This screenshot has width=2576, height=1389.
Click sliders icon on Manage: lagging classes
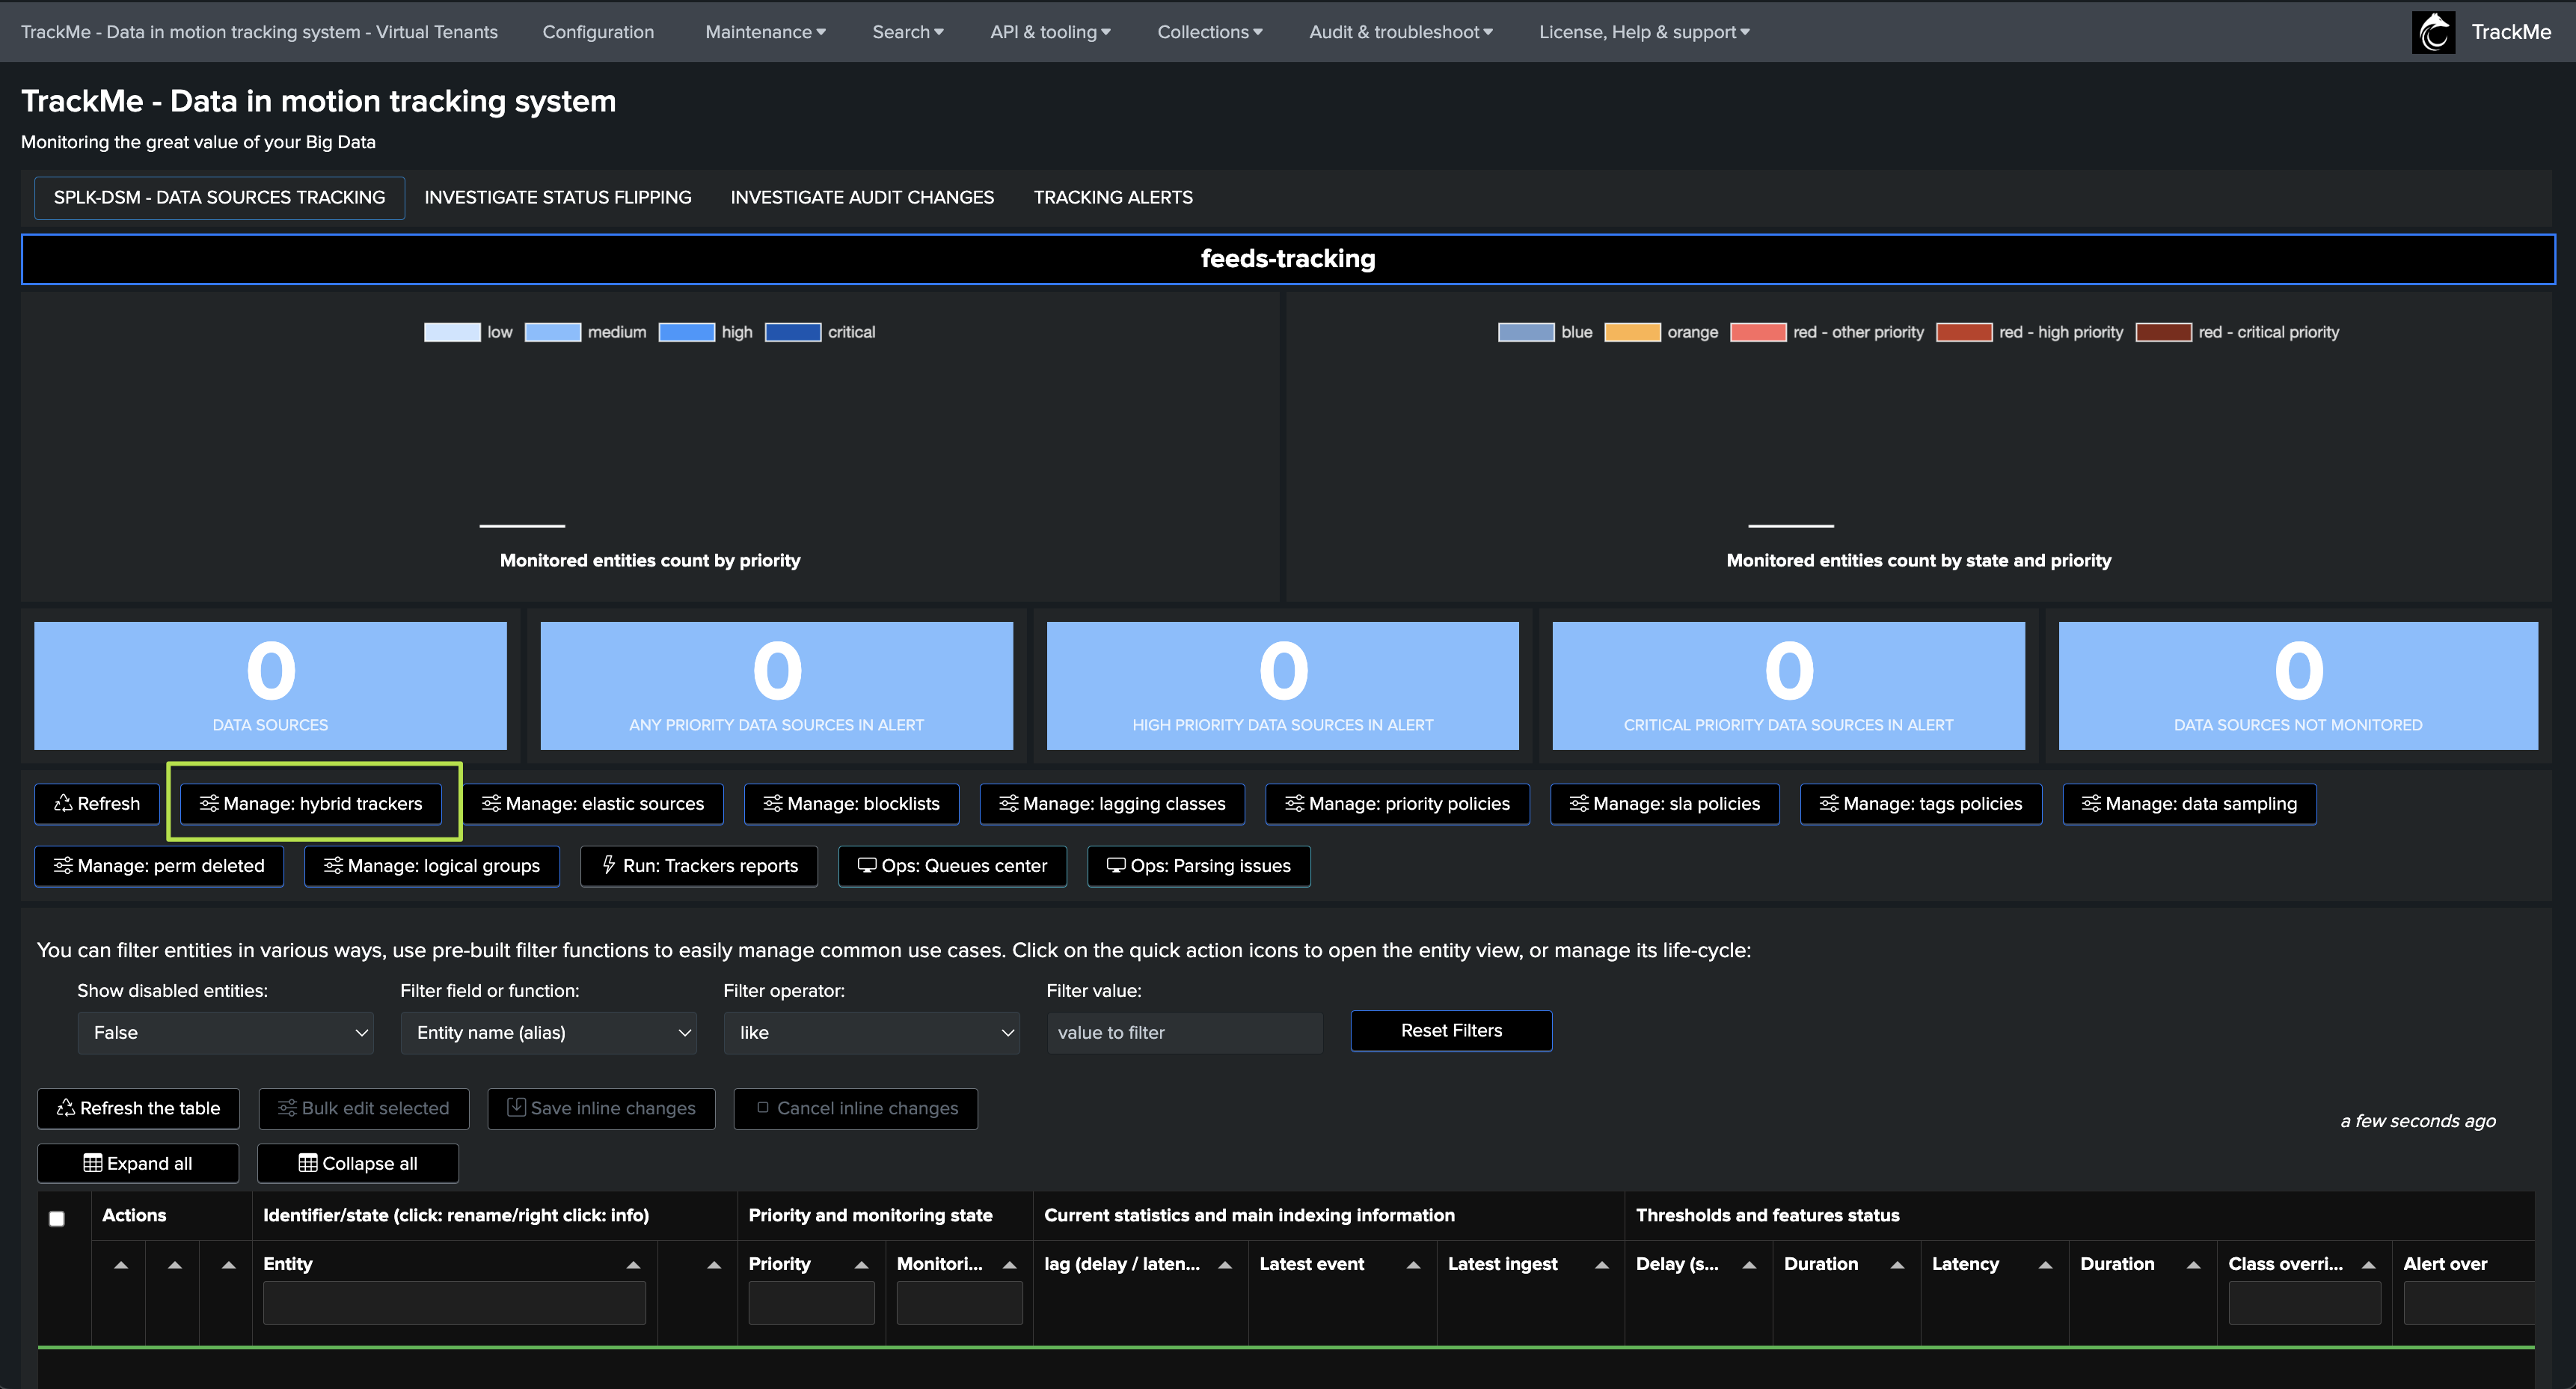click(x=1009, y=804)
